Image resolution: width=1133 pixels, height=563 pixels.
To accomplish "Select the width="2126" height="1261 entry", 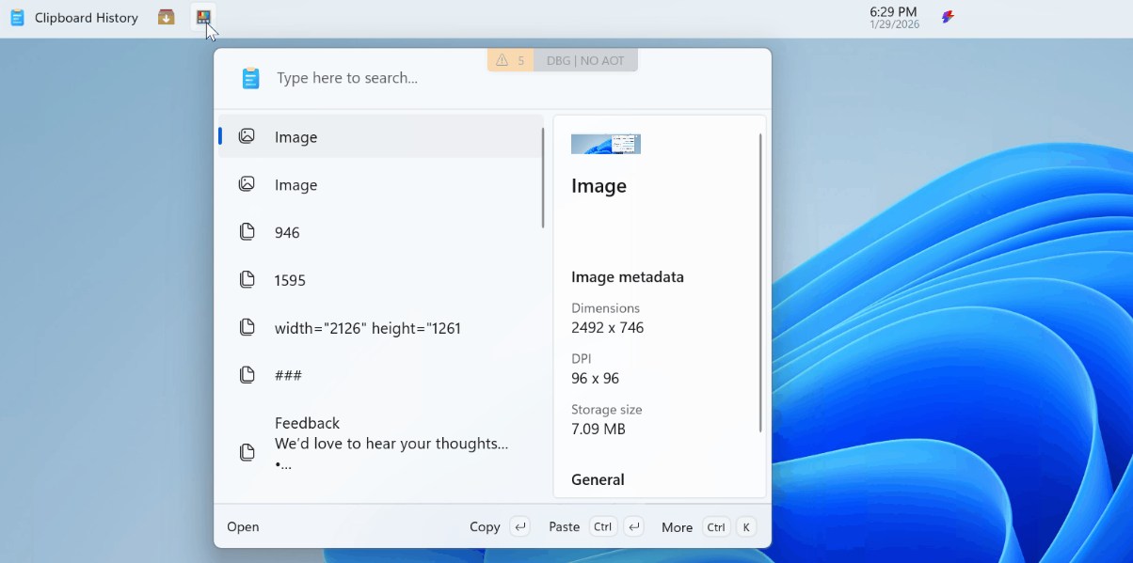I will 367,328.
